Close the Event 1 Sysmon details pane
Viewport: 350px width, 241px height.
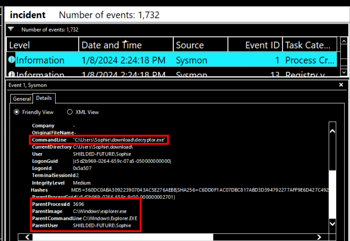tap(341, 85)
